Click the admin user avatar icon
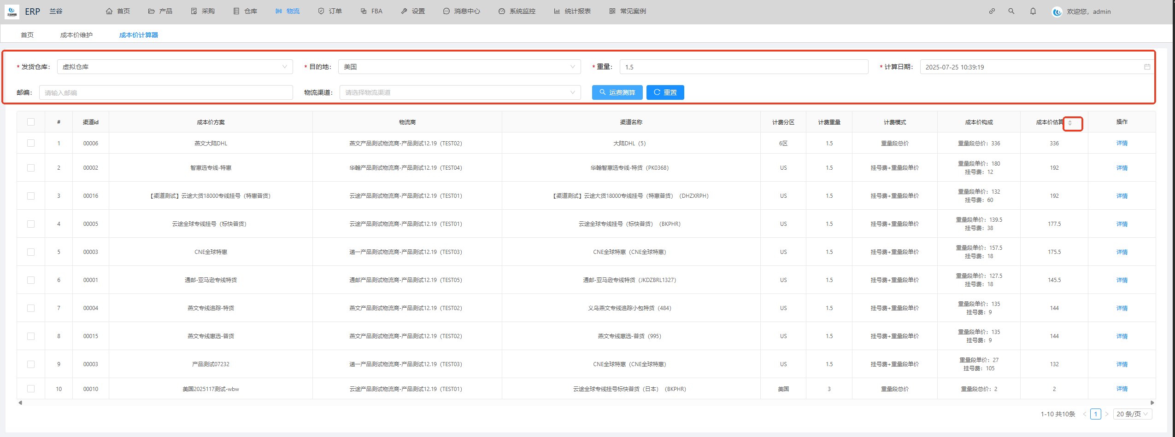 point(1057,11)
